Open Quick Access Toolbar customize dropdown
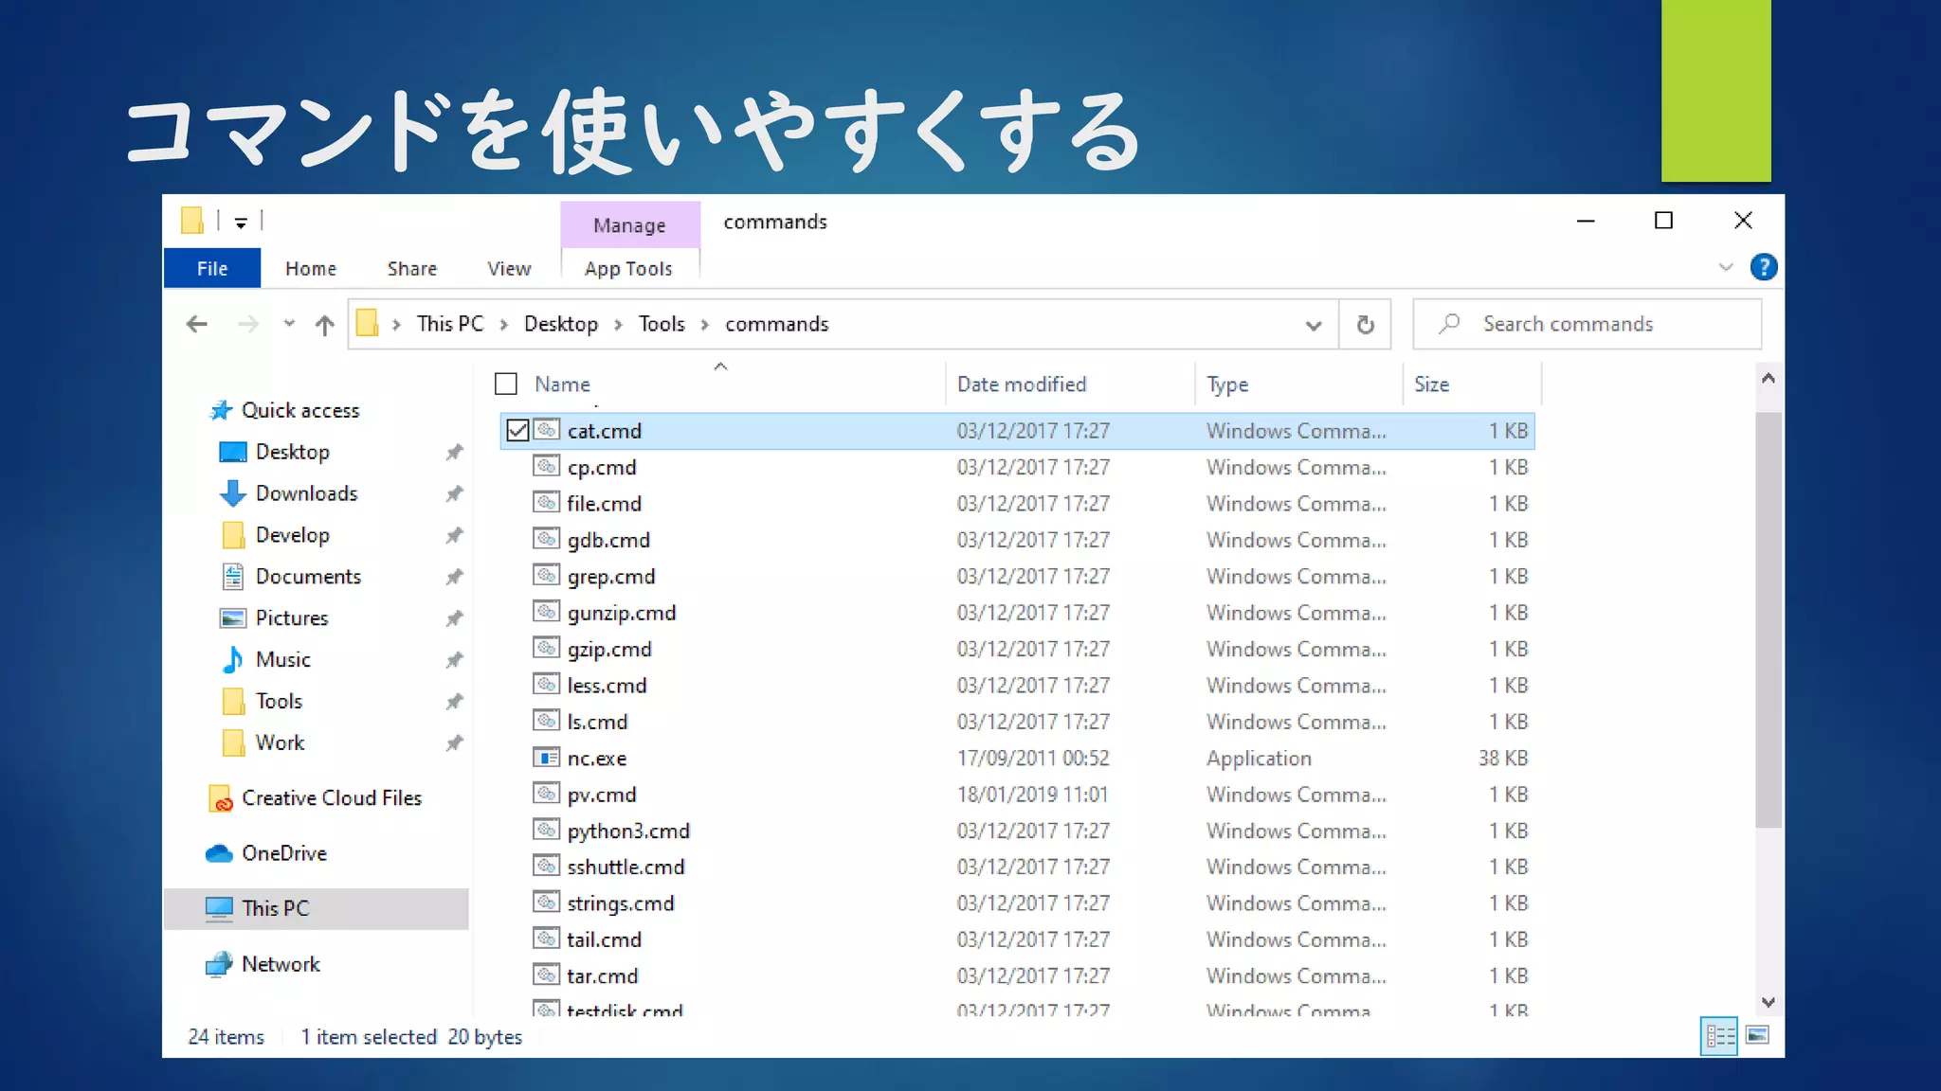Screen dimensions: 1941x1091 (241, 223)
